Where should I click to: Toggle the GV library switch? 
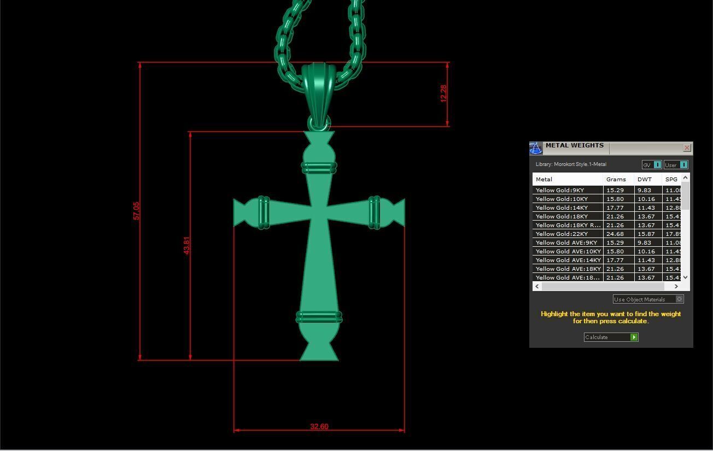(652, 165)
